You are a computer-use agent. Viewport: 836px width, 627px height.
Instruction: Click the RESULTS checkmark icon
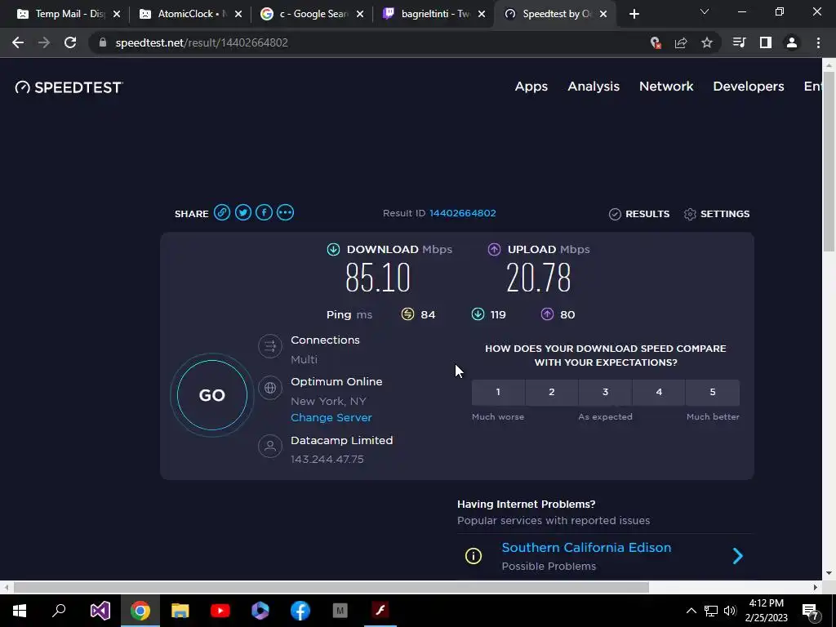coord(615,214)
